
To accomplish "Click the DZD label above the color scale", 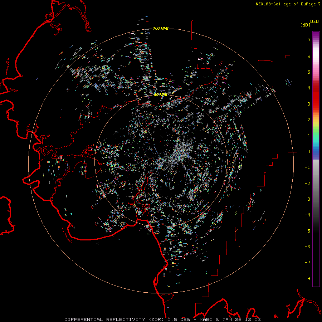I will coord(314,21).
